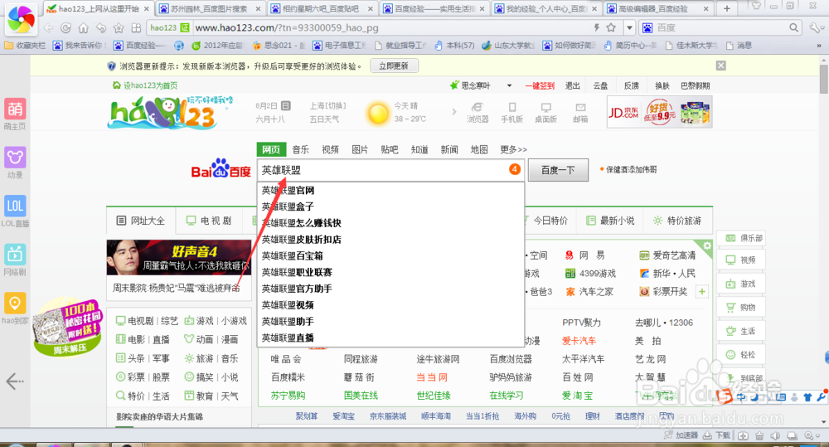Open 苏宁易购 site link

(x=288, y=395)
